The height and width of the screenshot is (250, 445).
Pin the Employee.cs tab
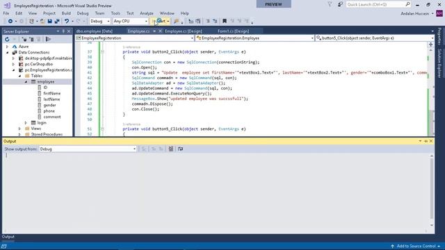coord(154,31)
